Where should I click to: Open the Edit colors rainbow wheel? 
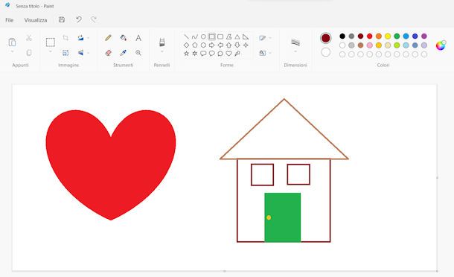(441, 45)
